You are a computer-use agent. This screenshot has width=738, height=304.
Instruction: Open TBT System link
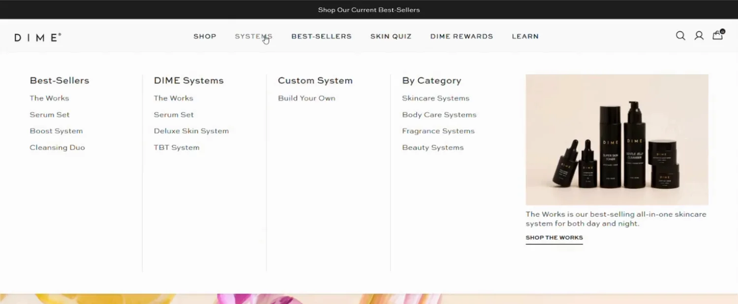[x=177, y=147]
